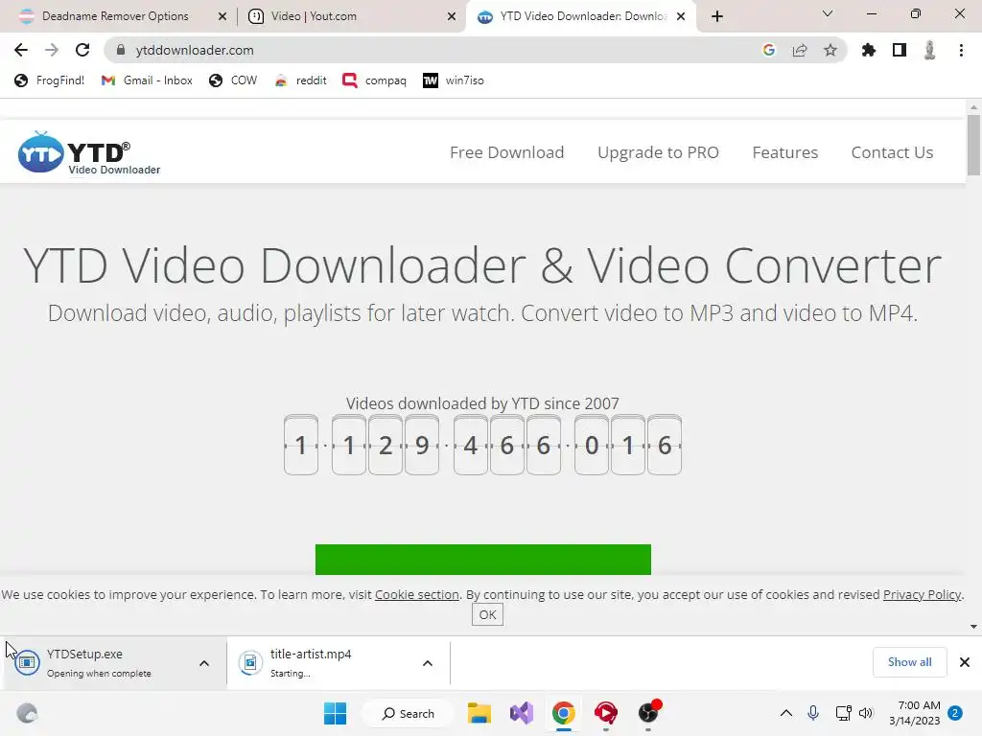Click the YTD Video Downloader logo
Viewport: 982px width, 736px height.
[89, 152]
